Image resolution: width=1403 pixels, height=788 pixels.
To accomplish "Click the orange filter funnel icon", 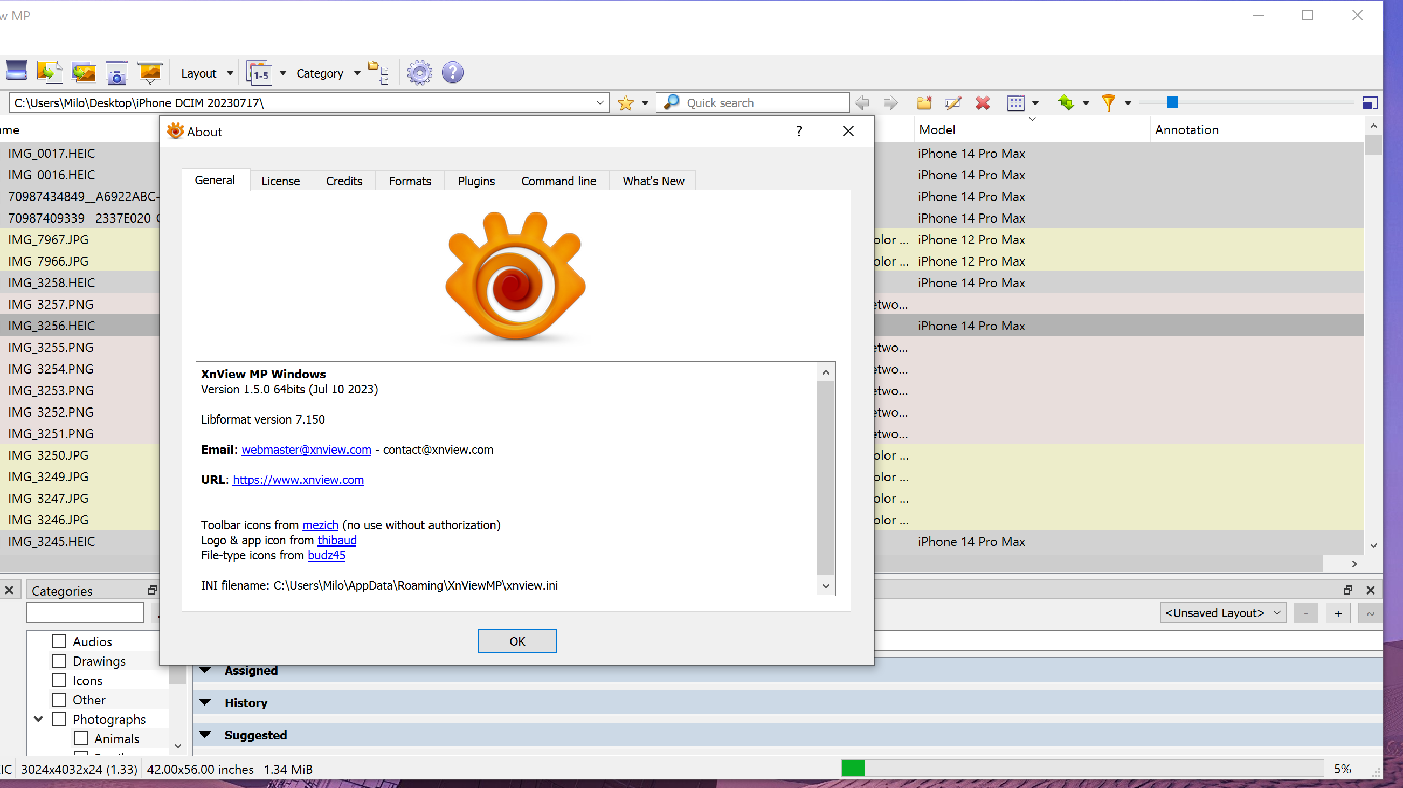I will pos(1108,103).
